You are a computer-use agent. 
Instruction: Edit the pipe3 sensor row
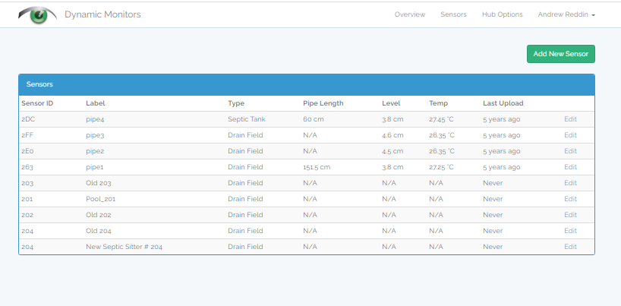[x=570, y=135]
